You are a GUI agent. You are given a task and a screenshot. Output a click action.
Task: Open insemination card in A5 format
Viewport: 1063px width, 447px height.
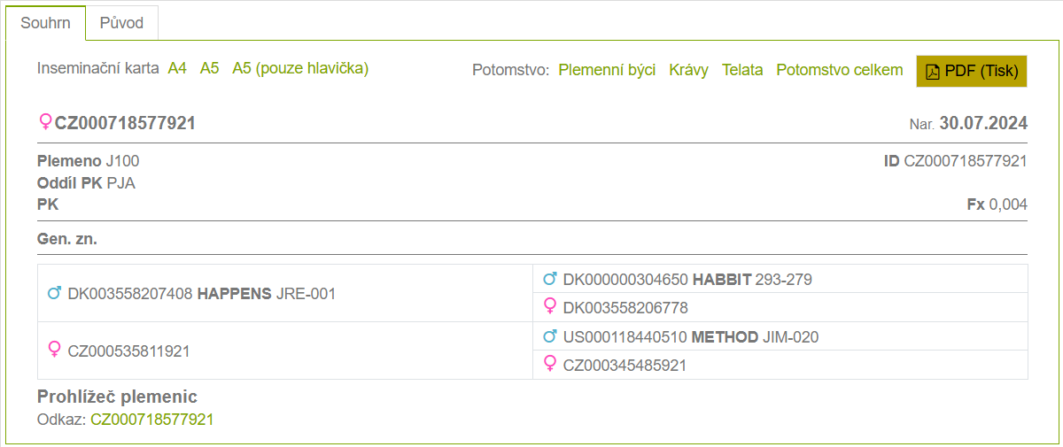point(209,68)
